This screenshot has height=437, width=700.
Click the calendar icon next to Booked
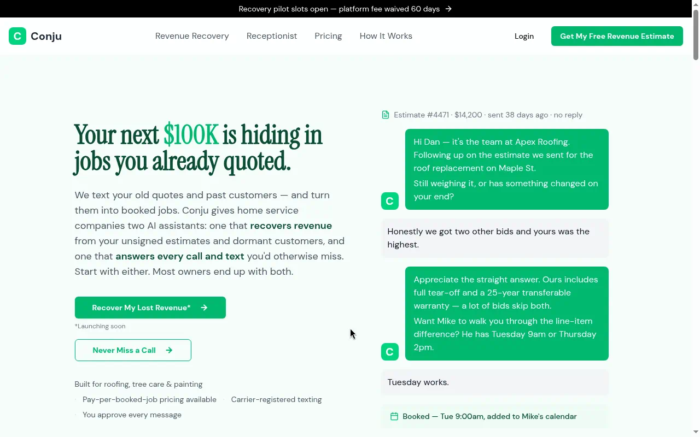394,416
